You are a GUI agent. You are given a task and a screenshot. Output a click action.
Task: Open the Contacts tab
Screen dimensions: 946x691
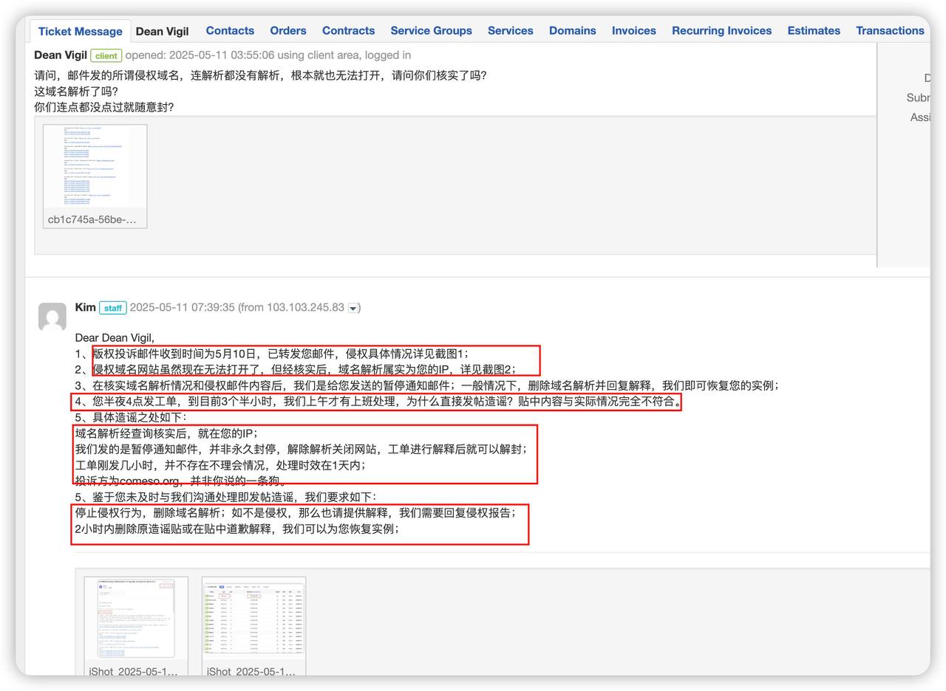point(230,30)
